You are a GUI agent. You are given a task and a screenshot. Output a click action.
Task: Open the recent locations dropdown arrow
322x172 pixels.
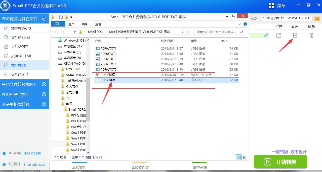coord(69,32)
